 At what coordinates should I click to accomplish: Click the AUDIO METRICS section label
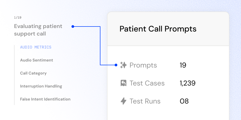pyautogui.click(x=36, y=47)
